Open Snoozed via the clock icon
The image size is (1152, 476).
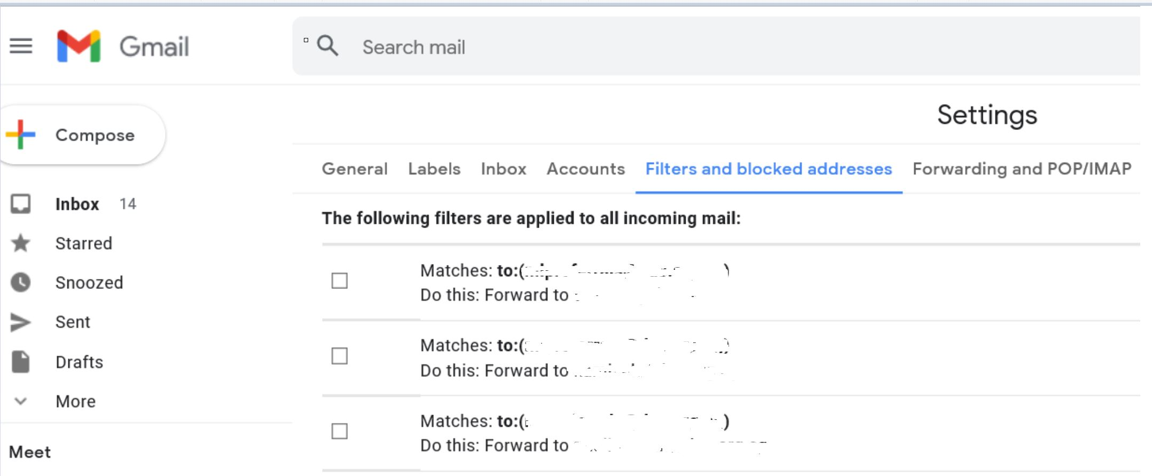(x=21, y=282)
